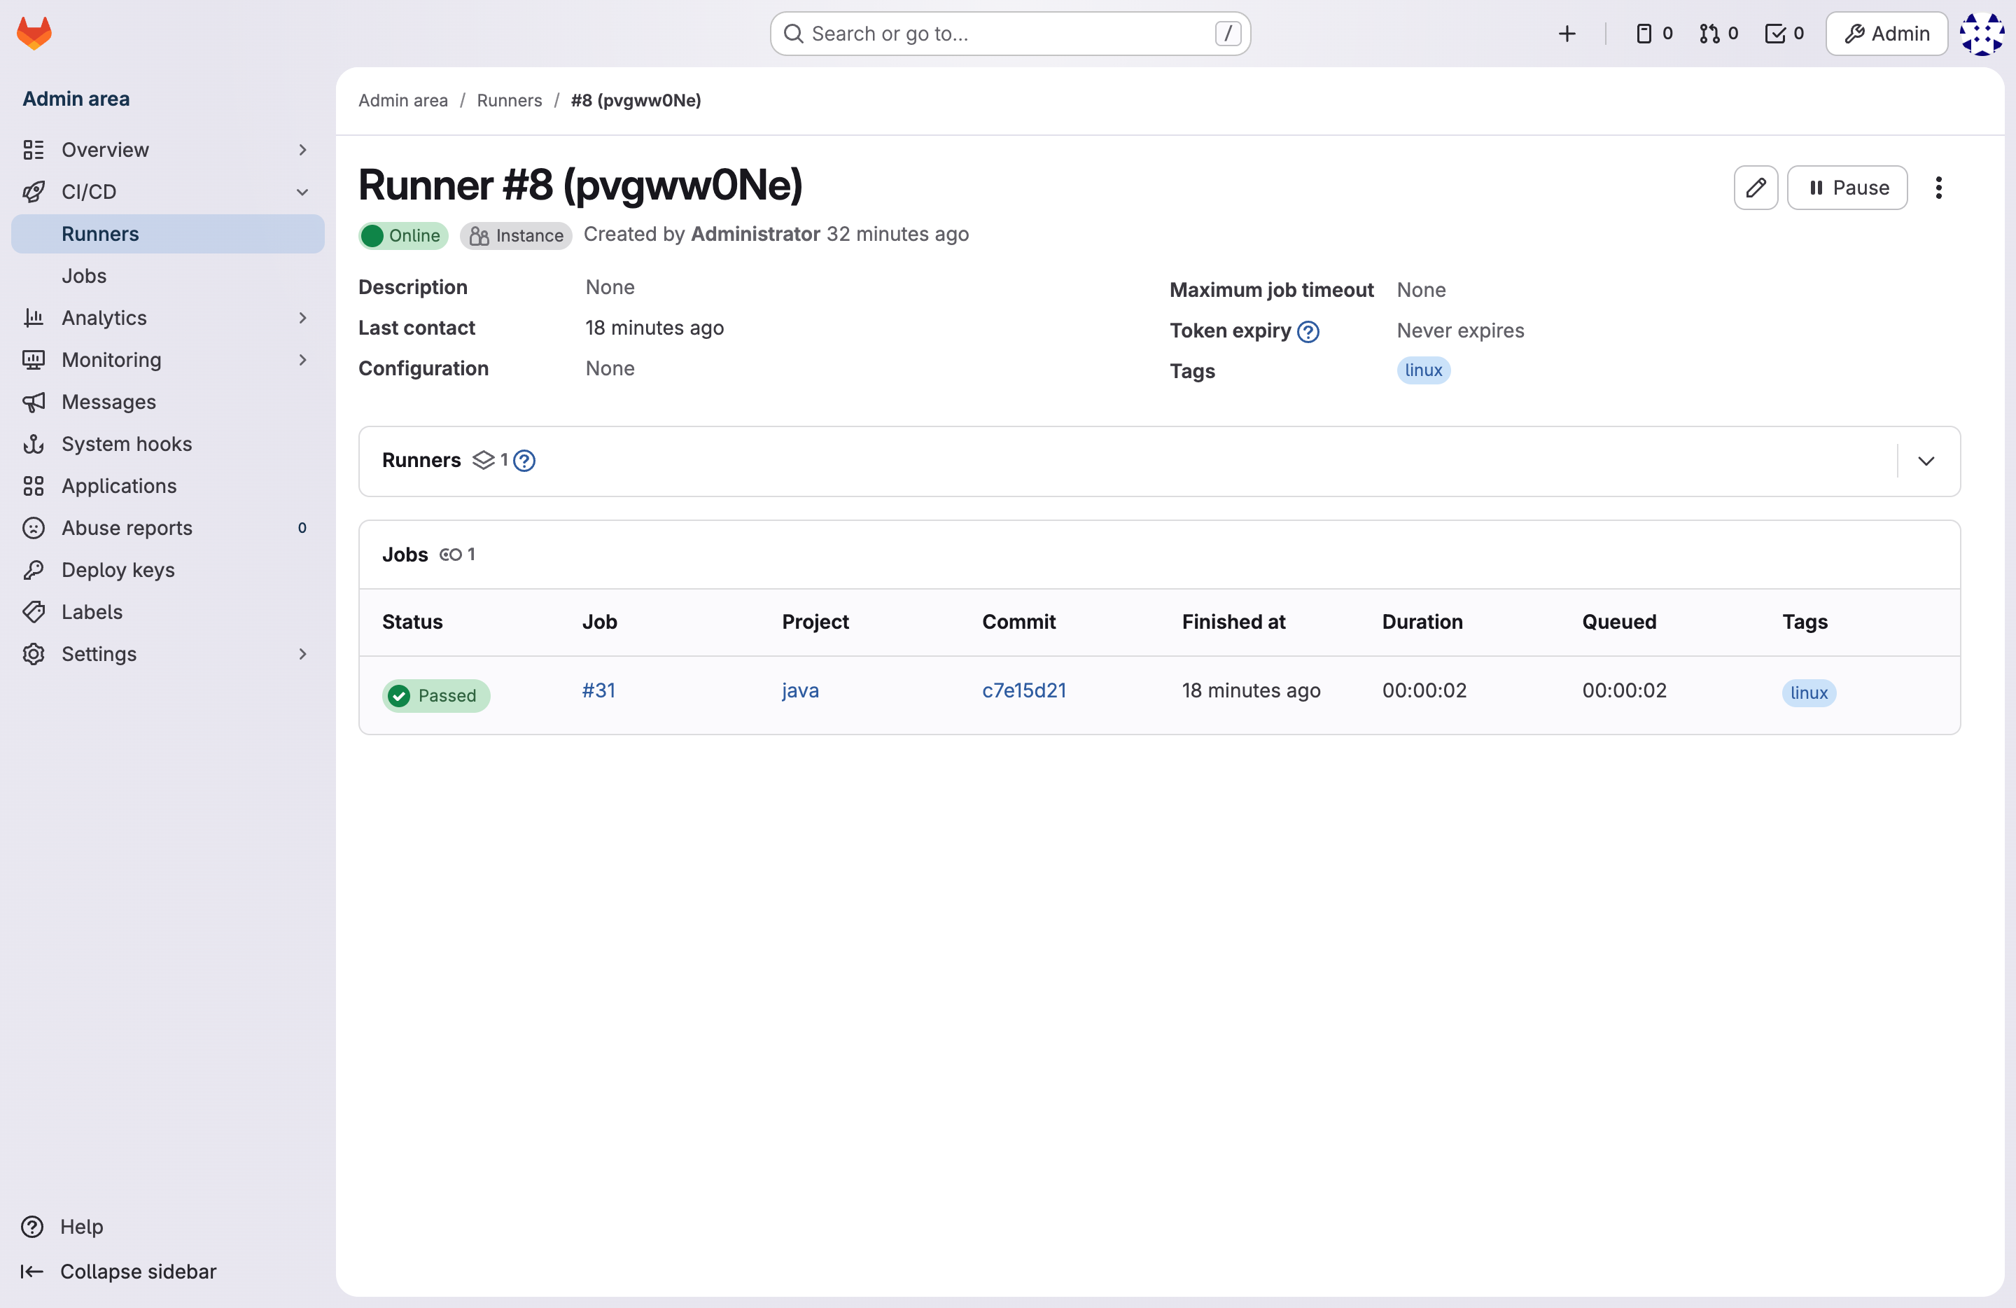The height and width of the screenshot is (1308, 2016).
Task: Click the Runners section help question icon
Action: pyautogui.click(x=524, y=460)
